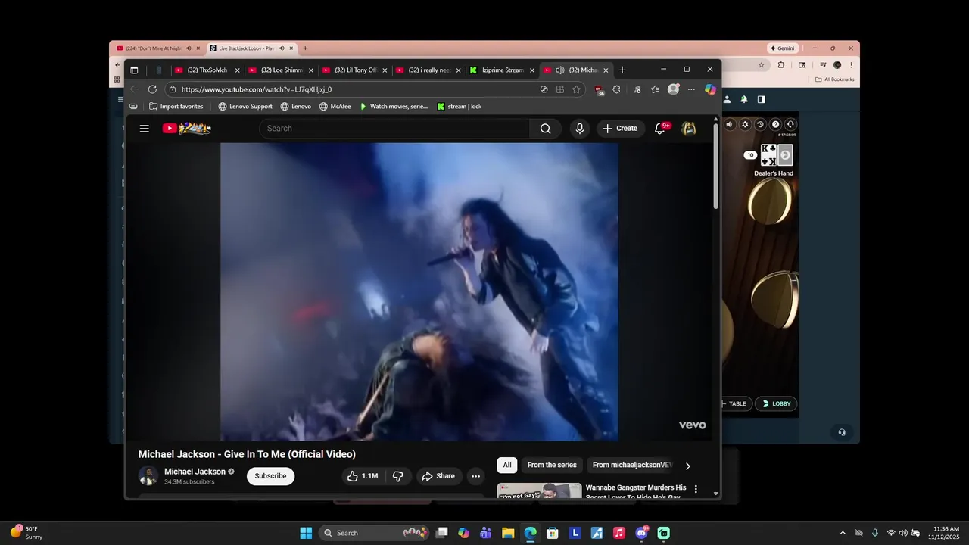Open stream | kick bookmark
This screenshot has width=969, height=545.
(459, 107)
